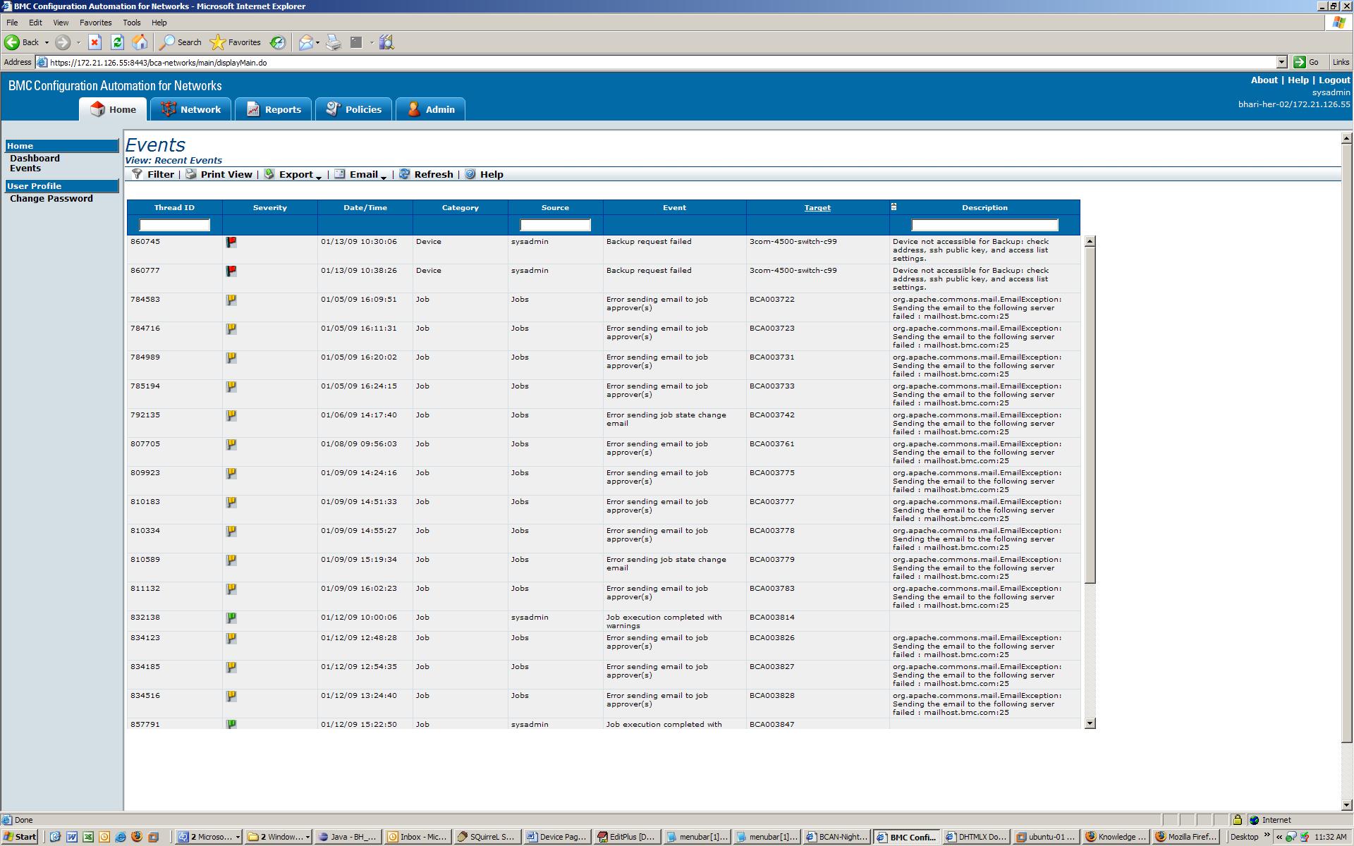
Task: Click the events table scrollbar up arrow
Action: pos(1090,241)
